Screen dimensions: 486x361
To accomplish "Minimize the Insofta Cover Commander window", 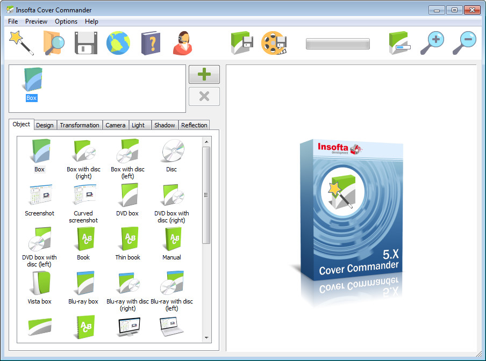I will click(437, 10).
